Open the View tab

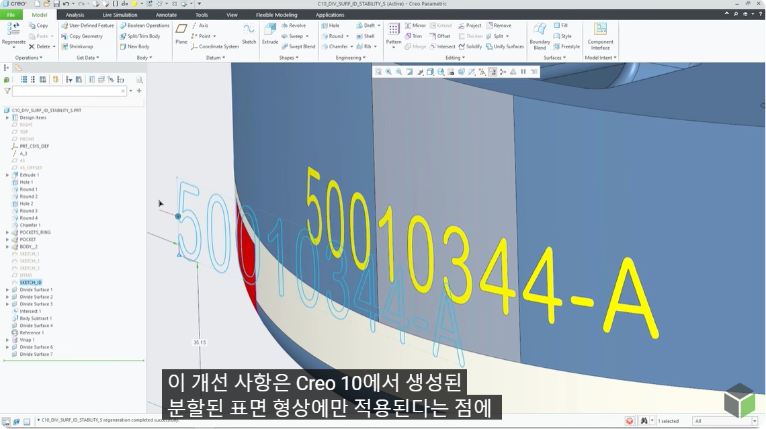point(232,15)
